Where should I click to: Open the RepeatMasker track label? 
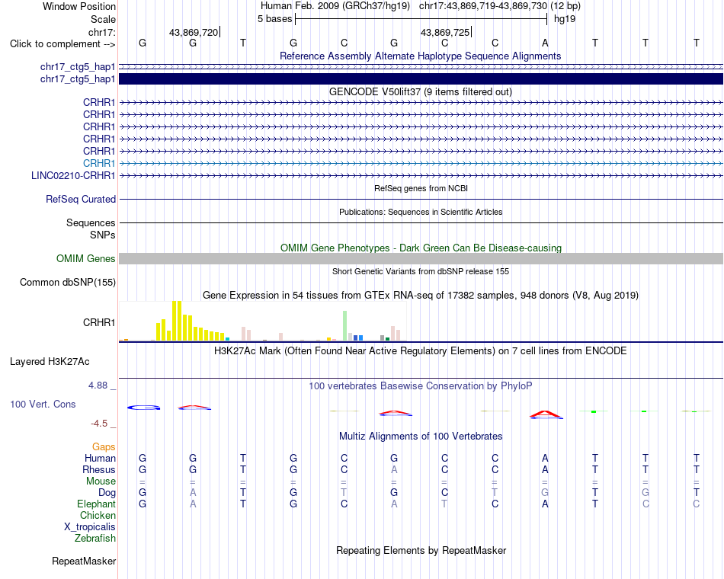pos(84,561)
